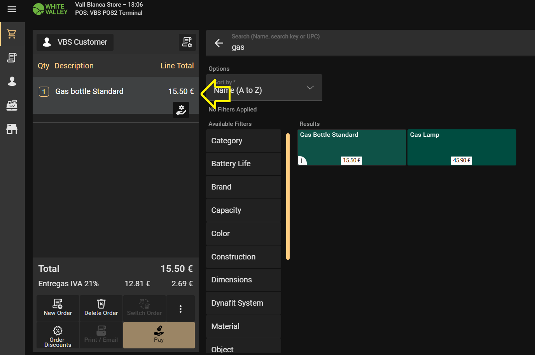Open the store sidebar icon

tap(12, 129)
